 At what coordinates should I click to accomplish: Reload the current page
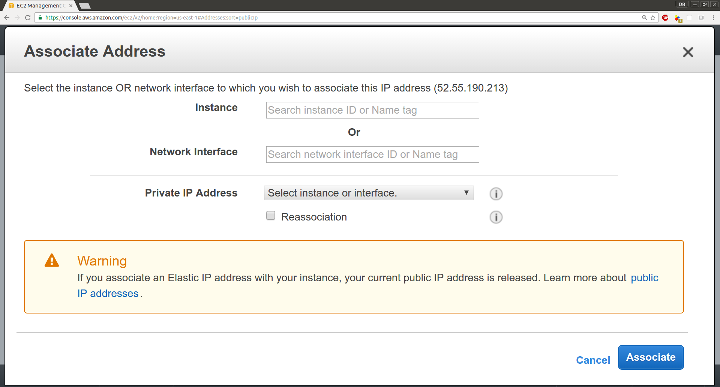28,18
